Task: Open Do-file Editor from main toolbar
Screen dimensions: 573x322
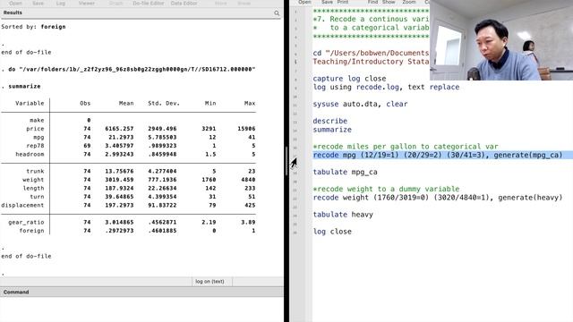Action: click(x=149, y=3)
